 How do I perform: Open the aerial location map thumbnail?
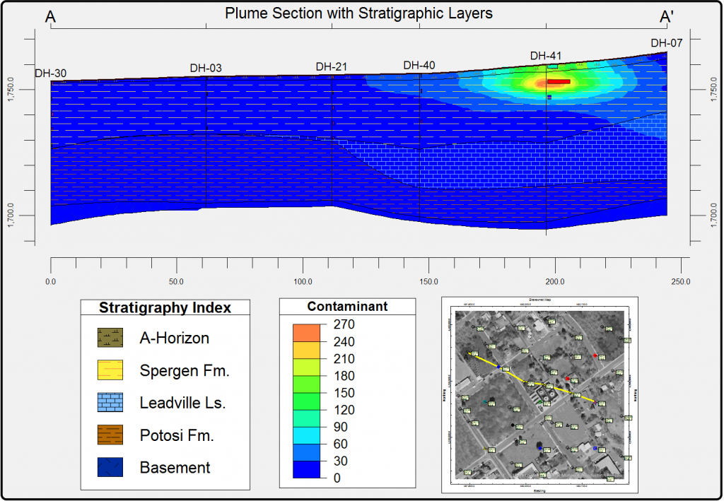(x=539, y=395)
